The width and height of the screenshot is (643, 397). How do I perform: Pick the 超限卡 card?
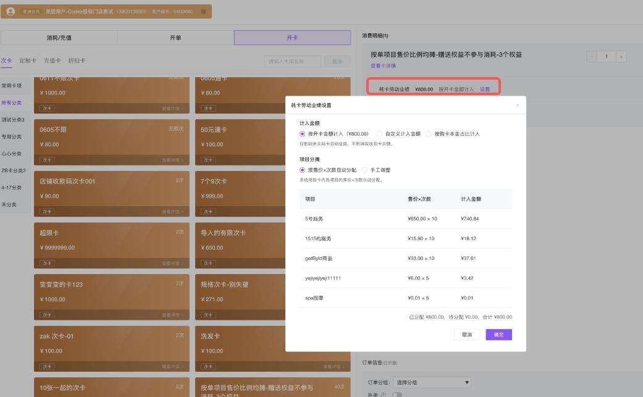point(112,245)
